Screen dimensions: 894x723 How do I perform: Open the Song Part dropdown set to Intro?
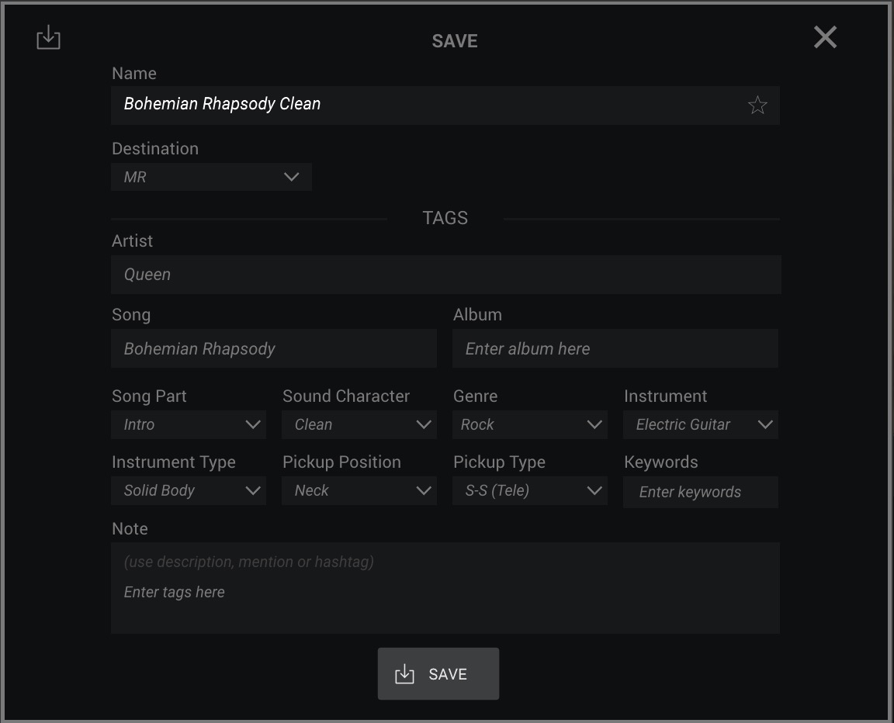tap(189, 425)
